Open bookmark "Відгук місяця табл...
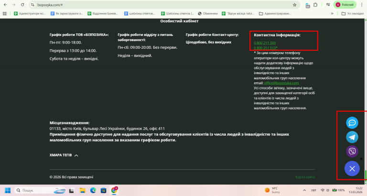The image size is (367, 196). (238, 13)
